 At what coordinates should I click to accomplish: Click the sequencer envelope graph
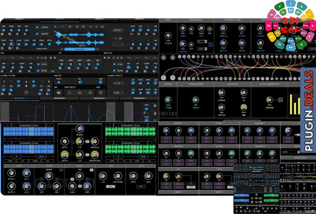pyautogui.click(x=71, y=111)
